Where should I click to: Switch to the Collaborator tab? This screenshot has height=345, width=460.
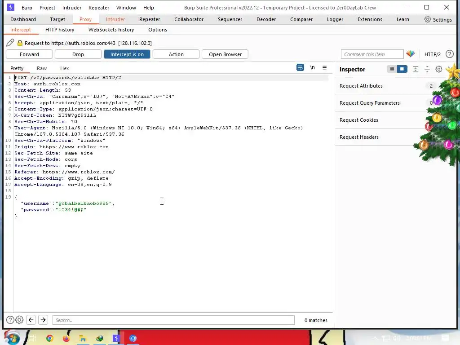(x=189, y=19)
